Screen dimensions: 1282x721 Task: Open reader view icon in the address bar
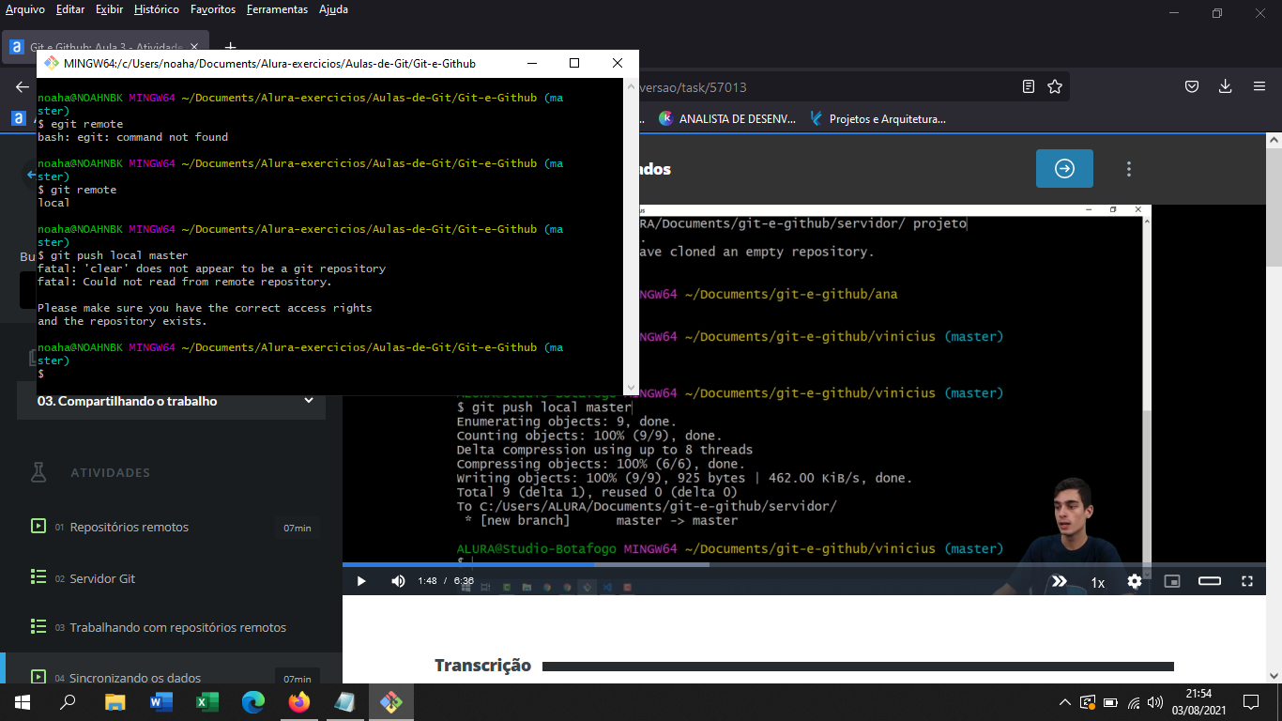pos(1029,85)
